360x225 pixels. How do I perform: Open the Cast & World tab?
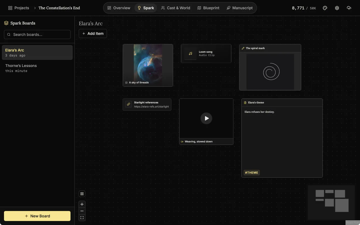(175, 8)
